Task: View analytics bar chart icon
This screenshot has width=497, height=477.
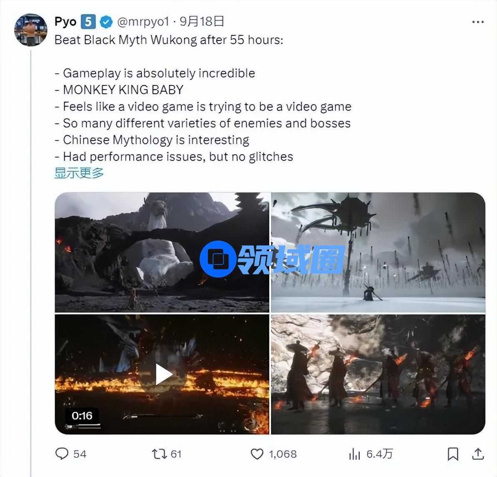Action: pos(355,454)
